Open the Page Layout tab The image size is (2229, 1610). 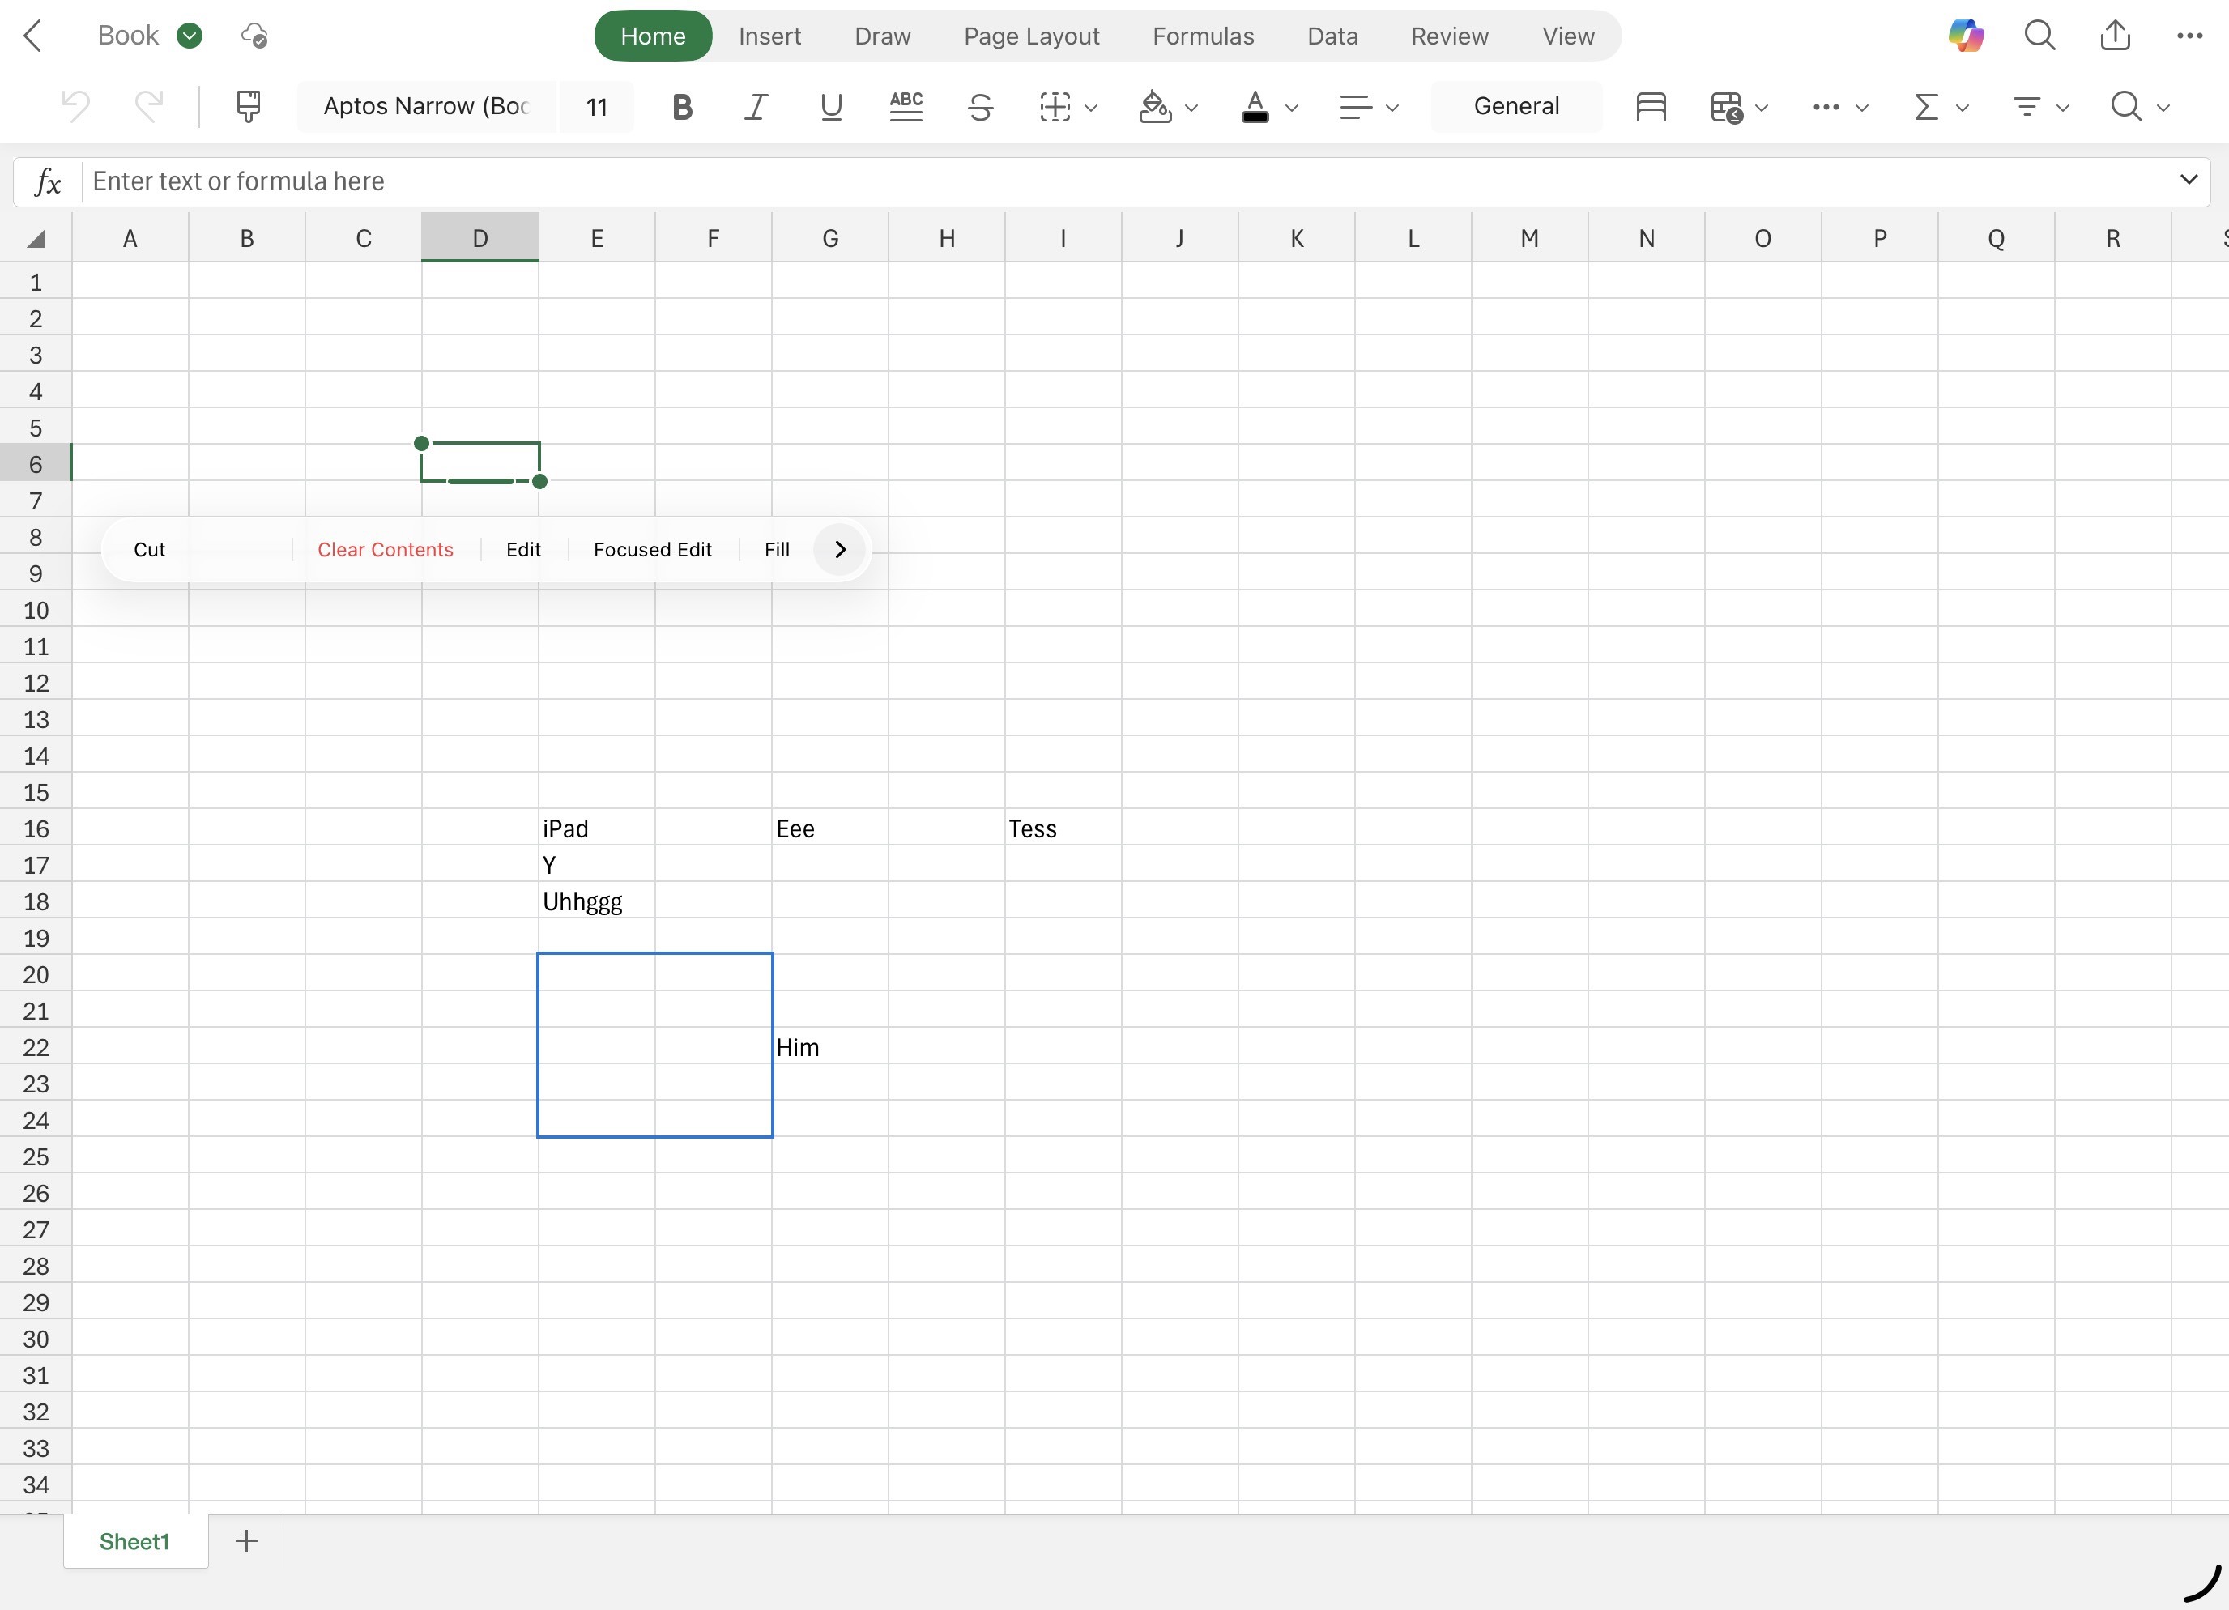(1031, 36)
